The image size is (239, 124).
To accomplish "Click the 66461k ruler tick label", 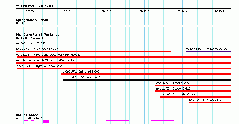I will 68,11.
